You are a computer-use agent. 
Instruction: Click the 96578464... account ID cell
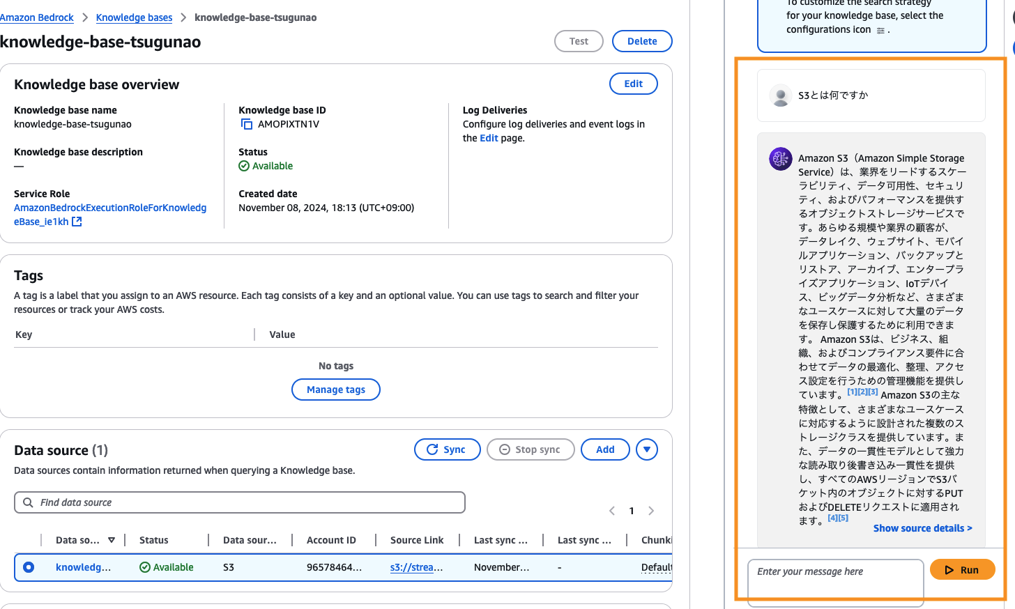334,567
